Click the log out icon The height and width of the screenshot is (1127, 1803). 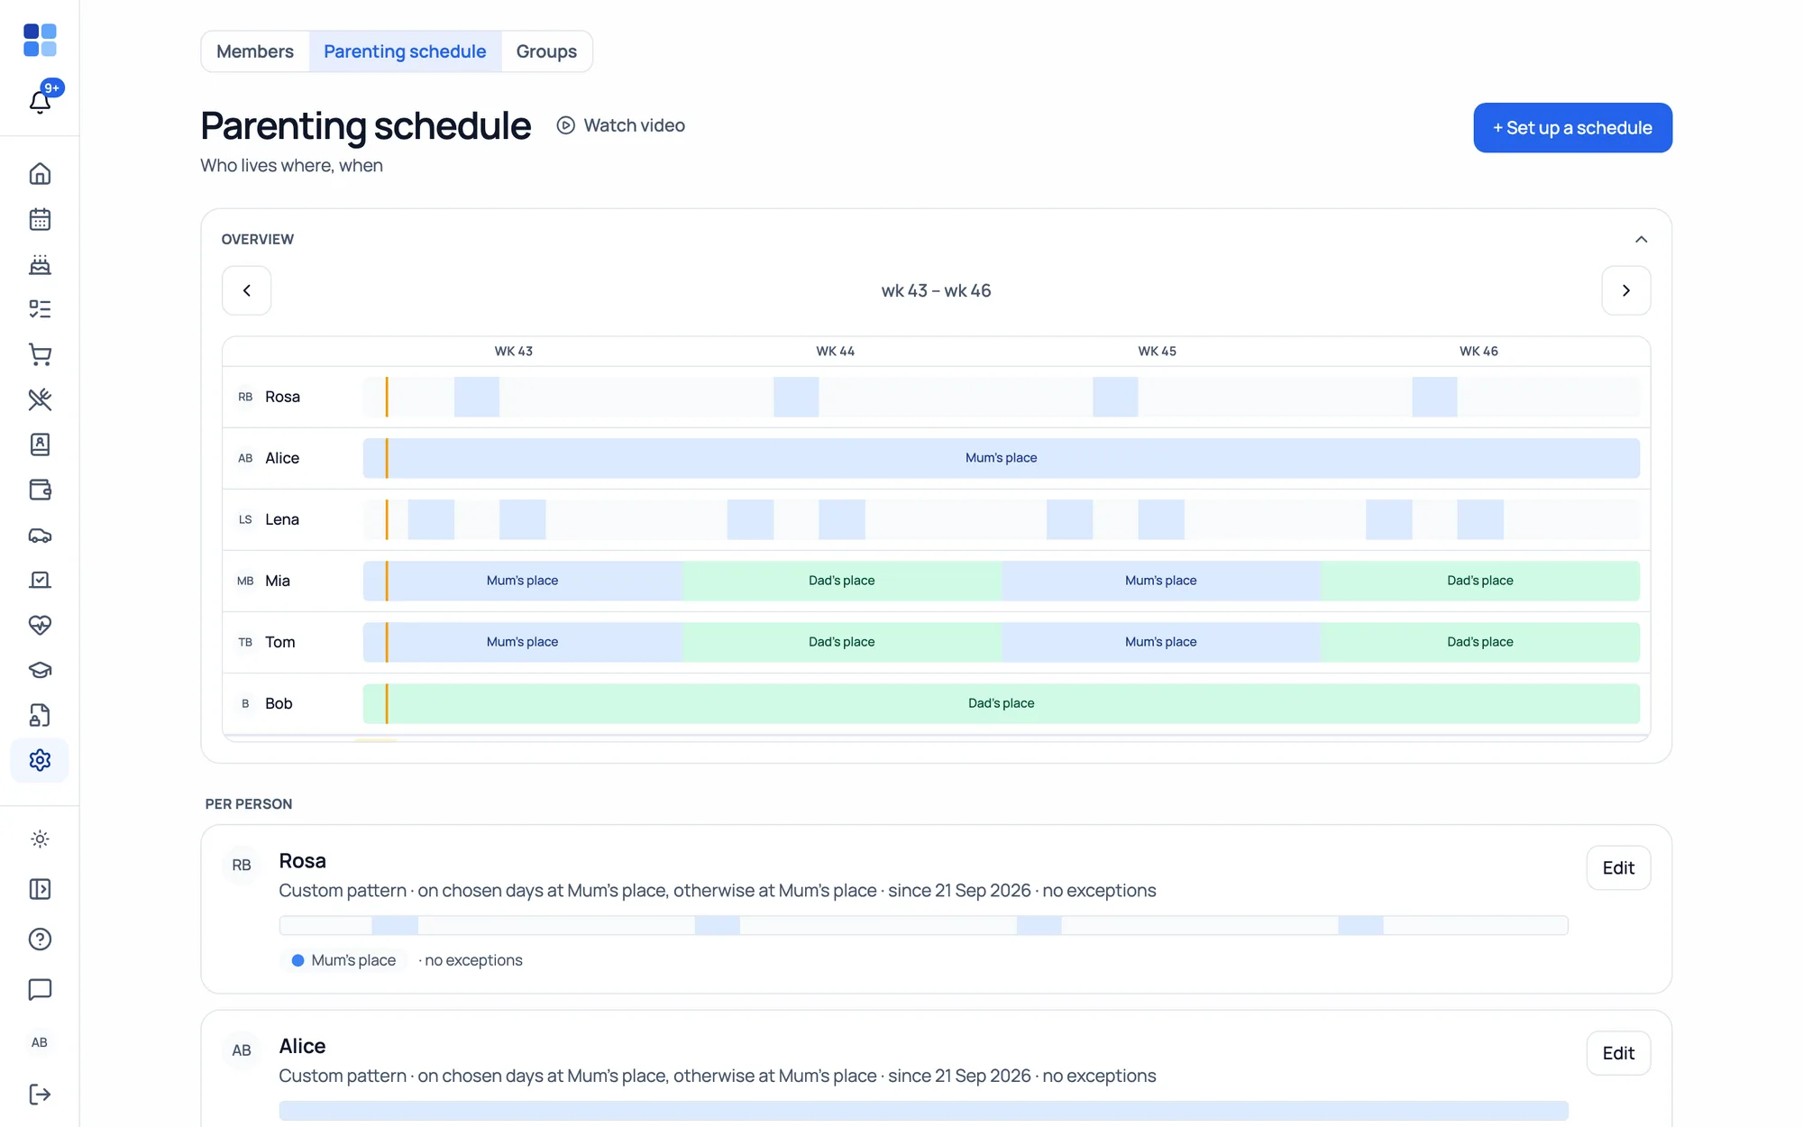[40, 1095]
